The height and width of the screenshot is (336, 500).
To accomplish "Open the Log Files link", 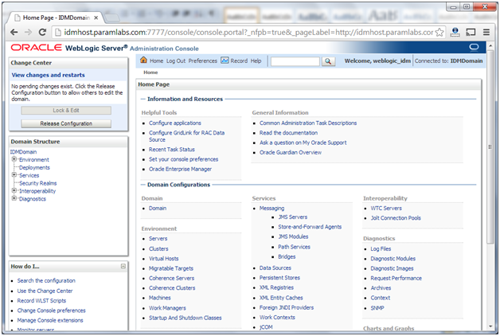I will tap(381, 249).
